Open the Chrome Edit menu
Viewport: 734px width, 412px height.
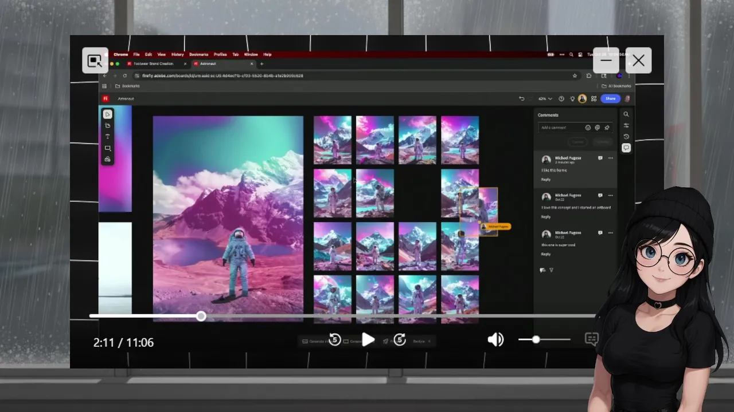click(x=149, y=54)
